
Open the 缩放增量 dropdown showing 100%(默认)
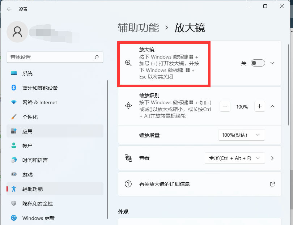point(242,135)
